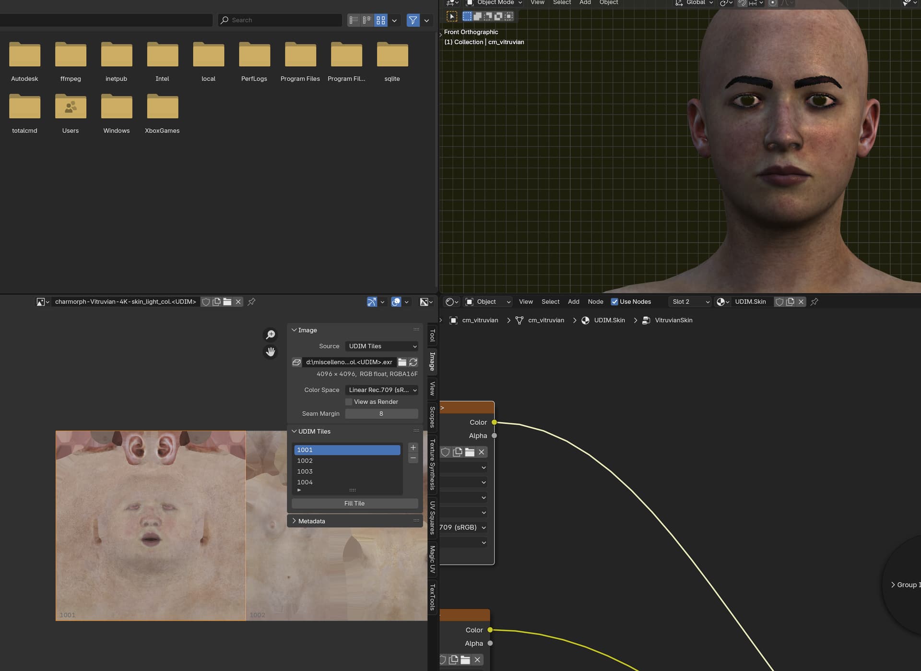Click the reload image icon beside file path
The image size is (921, 671).
413,362
